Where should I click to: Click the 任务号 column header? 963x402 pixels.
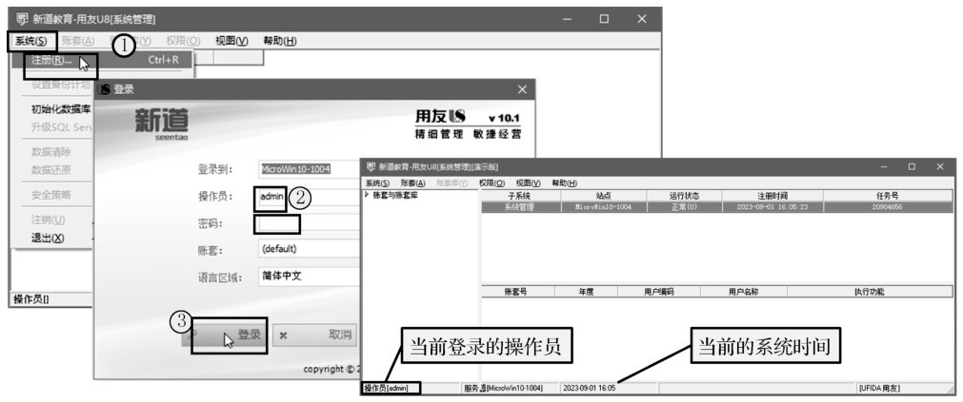point(888,196)
